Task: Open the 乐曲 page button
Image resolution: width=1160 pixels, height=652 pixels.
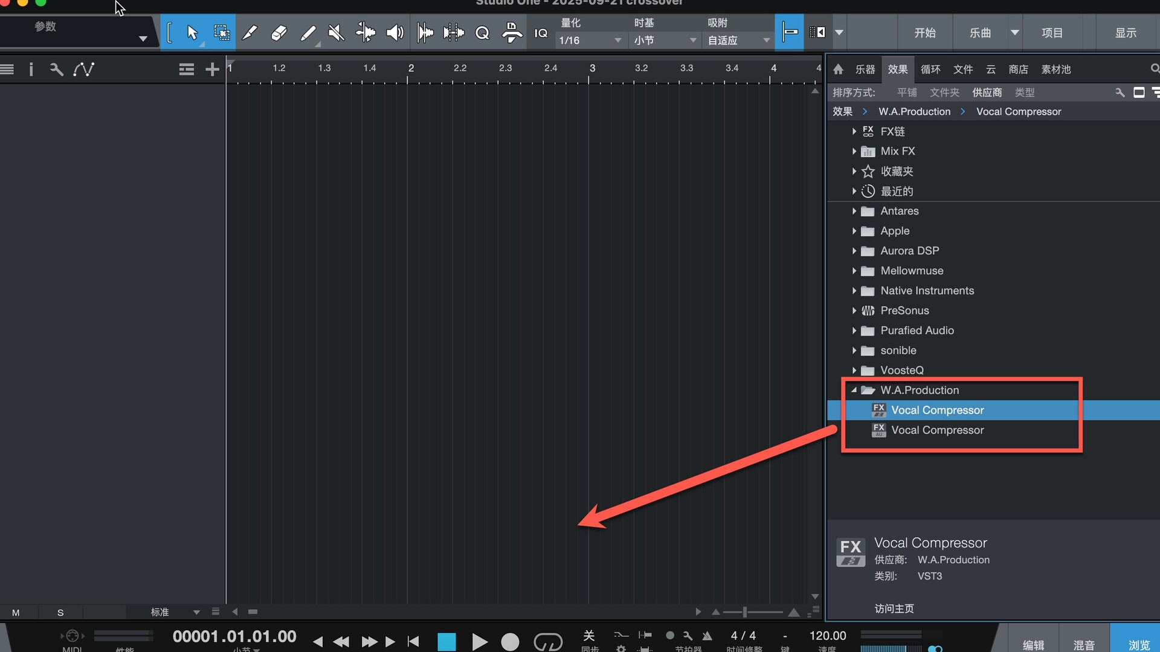Action: click(980, 33)
